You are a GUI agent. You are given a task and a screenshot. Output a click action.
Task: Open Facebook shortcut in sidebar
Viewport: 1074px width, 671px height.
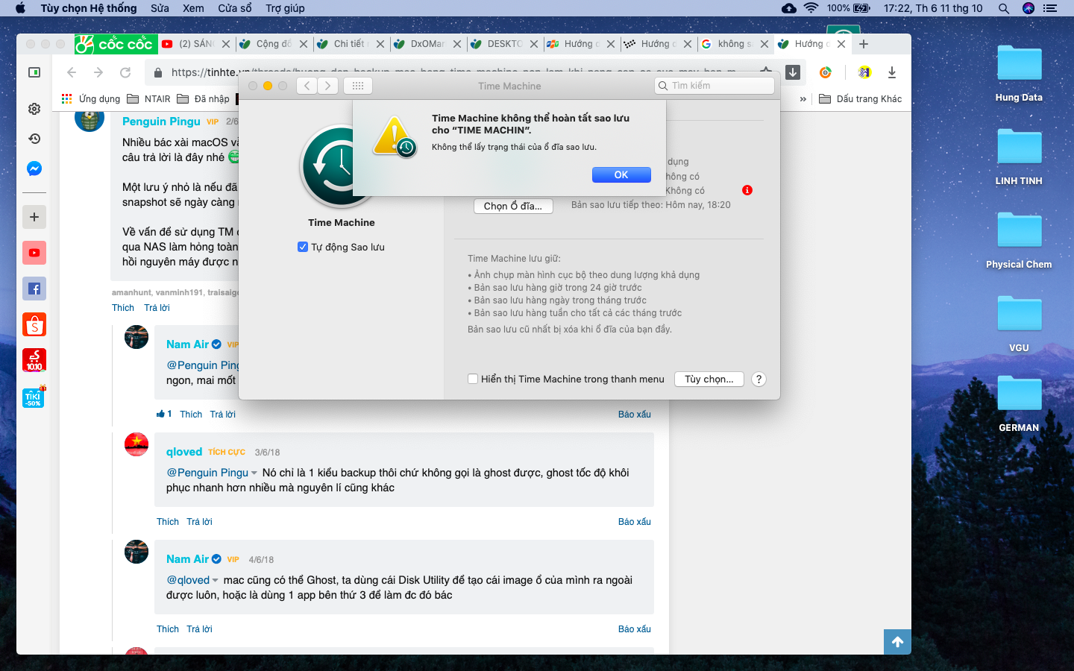pyautogui.click(x=34, y=289)
